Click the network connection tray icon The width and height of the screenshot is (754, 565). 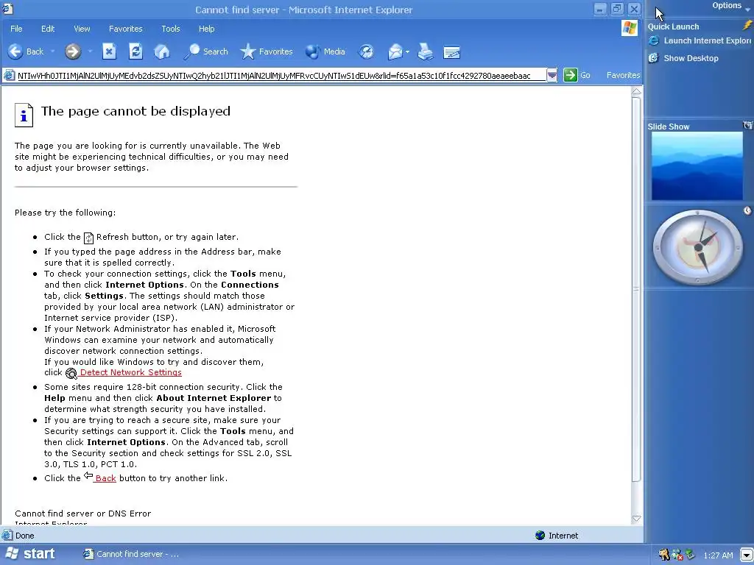[691, 555]
